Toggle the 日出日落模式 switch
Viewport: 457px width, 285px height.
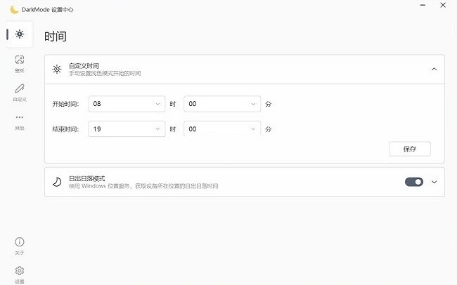click(x=414, y=182)
